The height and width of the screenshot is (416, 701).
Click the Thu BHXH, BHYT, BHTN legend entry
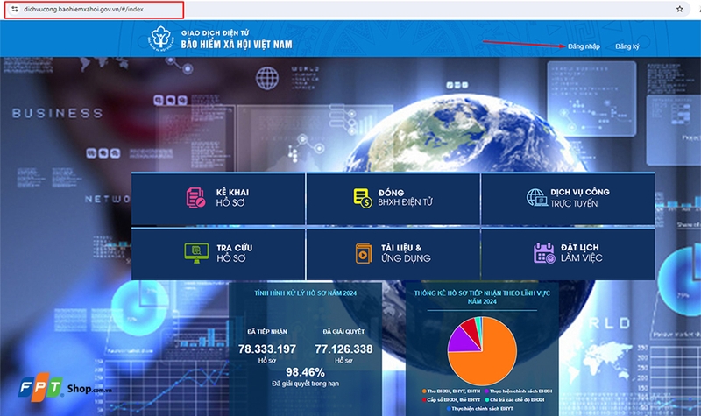(x=450, y=391)
